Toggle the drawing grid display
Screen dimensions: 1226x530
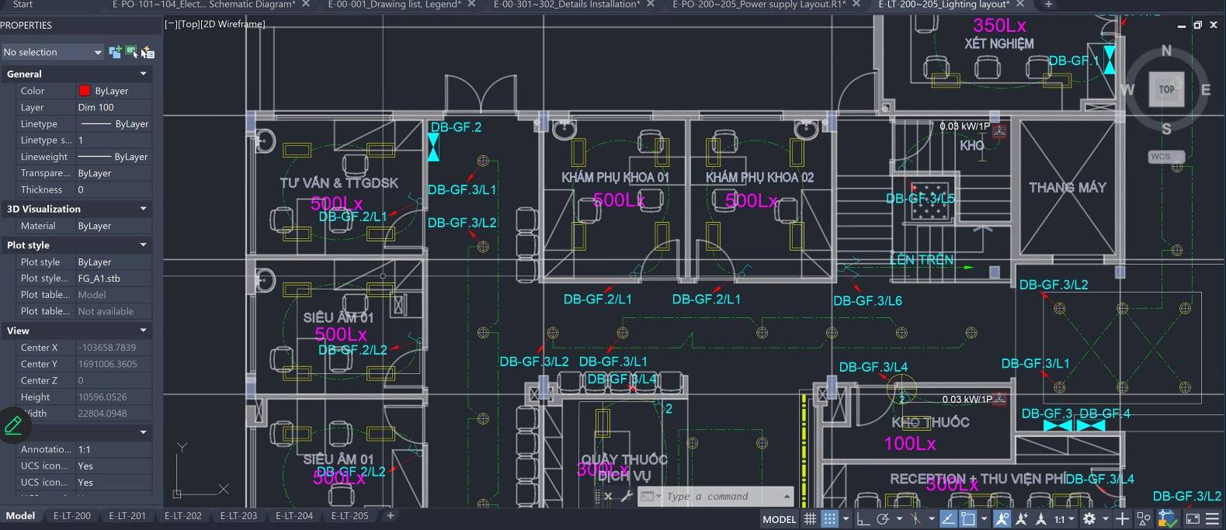pos(810,519)
